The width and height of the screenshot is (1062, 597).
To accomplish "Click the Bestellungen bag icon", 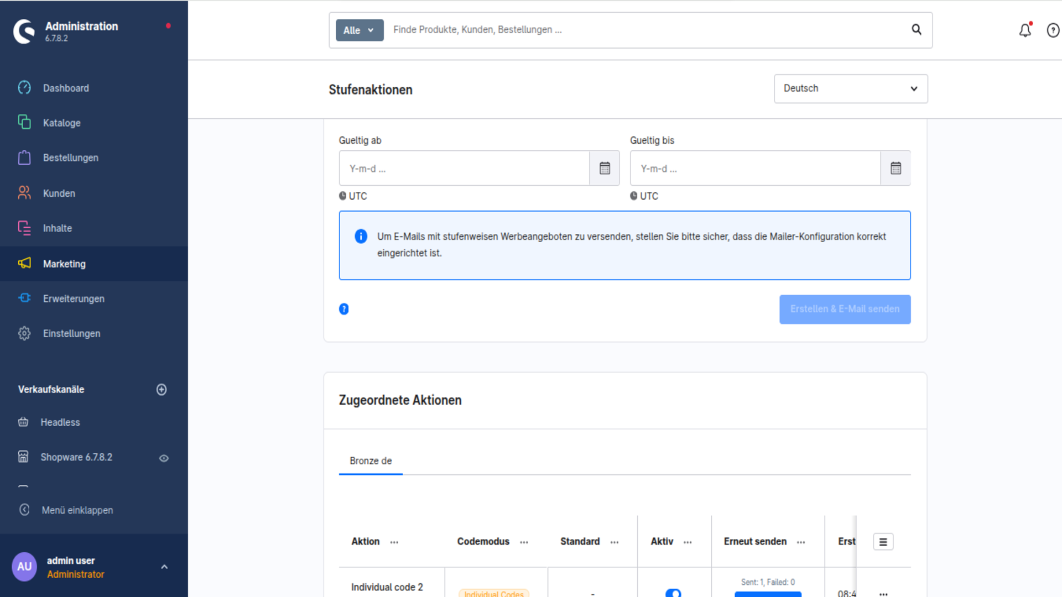I will [x=24, y=158].
